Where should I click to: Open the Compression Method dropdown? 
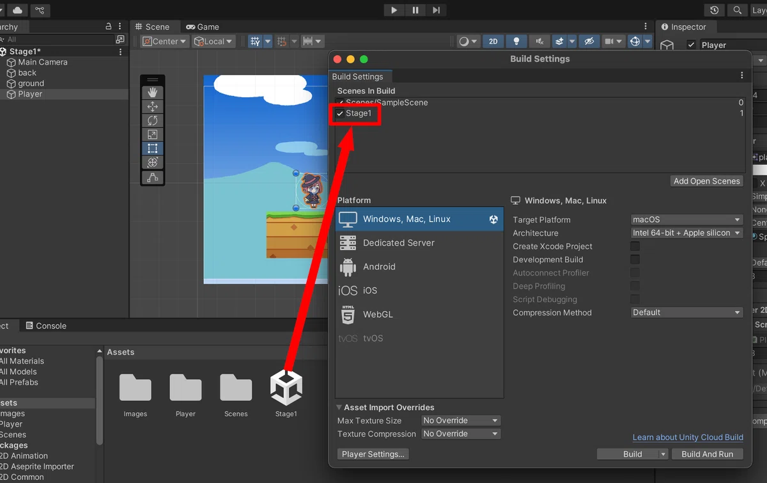point(687,312)
